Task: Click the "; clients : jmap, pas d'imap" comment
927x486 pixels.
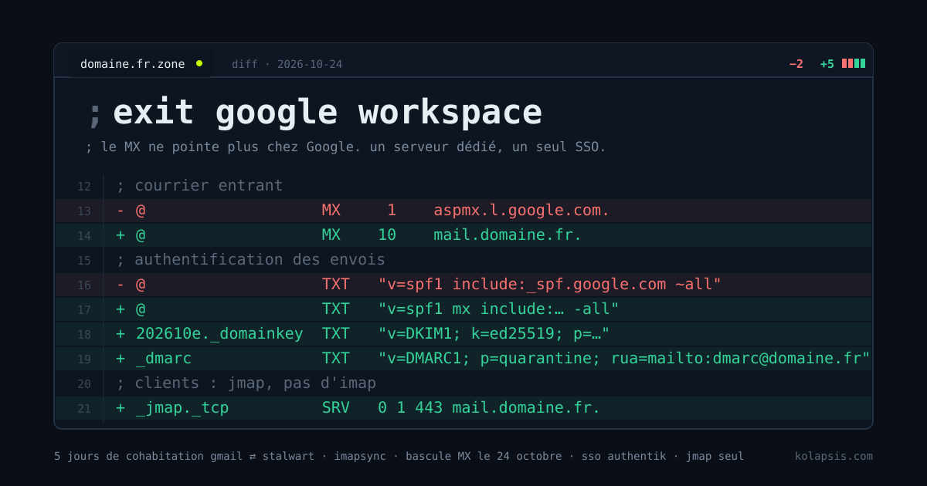Action: 246,383
